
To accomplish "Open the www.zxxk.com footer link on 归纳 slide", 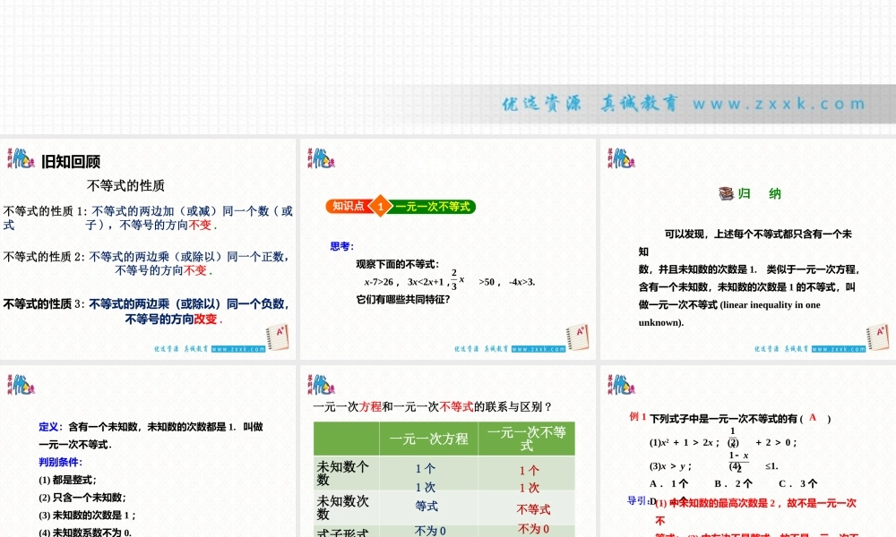I will (x=839, y=349).
